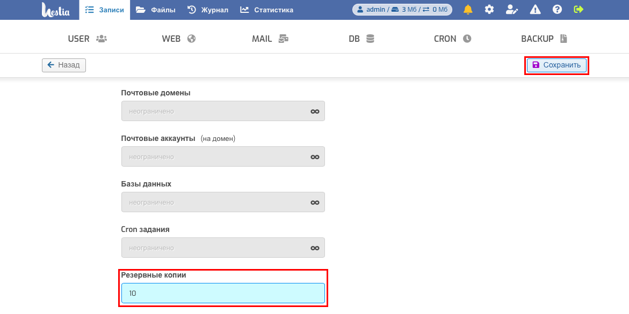Open the Файлы tab
Viewport: 629px width, 314px height.
pos(156,10)
